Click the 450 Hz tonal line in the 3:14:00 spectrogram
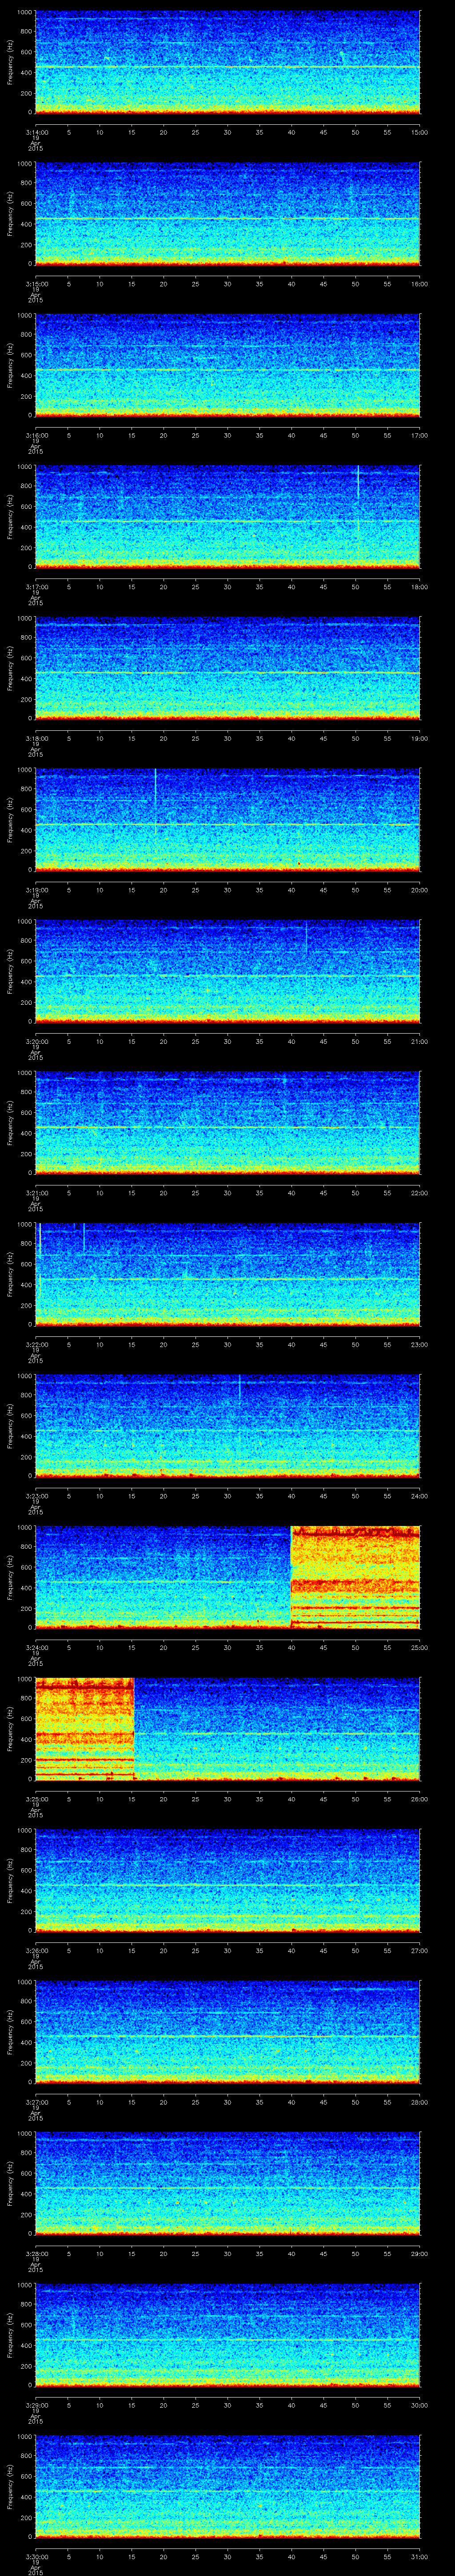The width and height of the screenshot is (455, 2576). point(227,67)
